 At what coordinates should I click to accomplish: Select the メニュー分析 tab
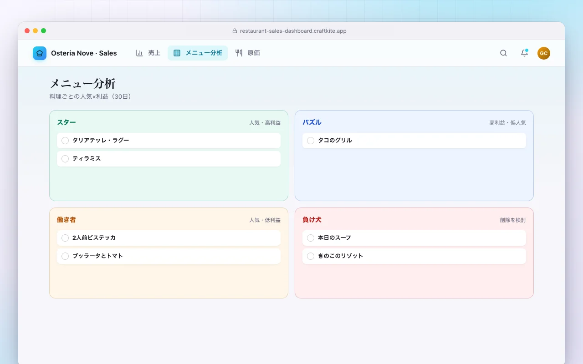pos(198,53)
